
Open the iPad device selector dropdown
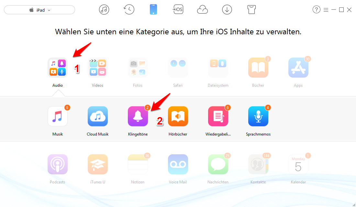[x=39, y=10]
